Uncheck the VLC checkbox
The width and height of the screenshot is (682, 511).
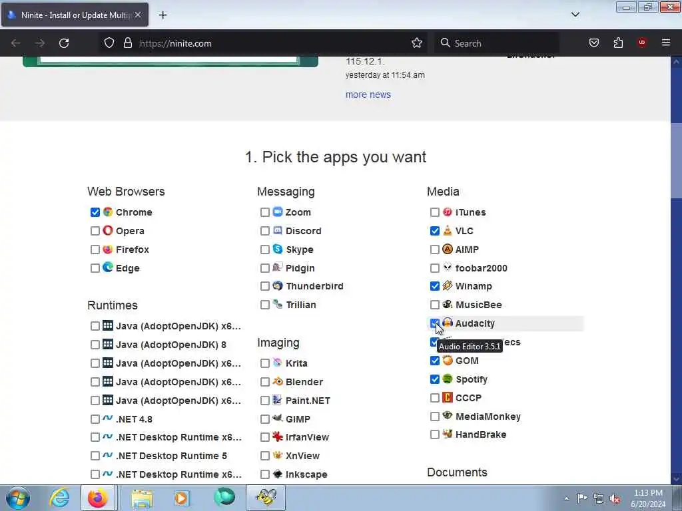coord(434,231)
